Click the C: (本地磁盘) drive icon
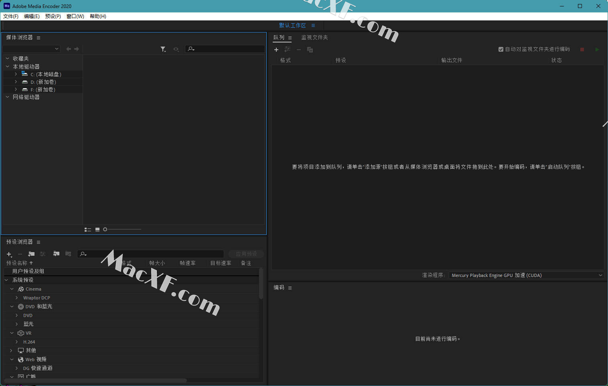The height and width of the screenshot is (386, 608). pyautogui.click(x=25, y=74)
